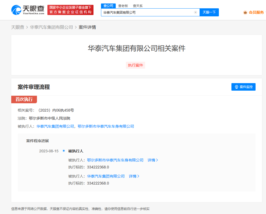Select the 查公司 search tab
The height and width of the screenshot is (214, 266).
tap(108, 6)
